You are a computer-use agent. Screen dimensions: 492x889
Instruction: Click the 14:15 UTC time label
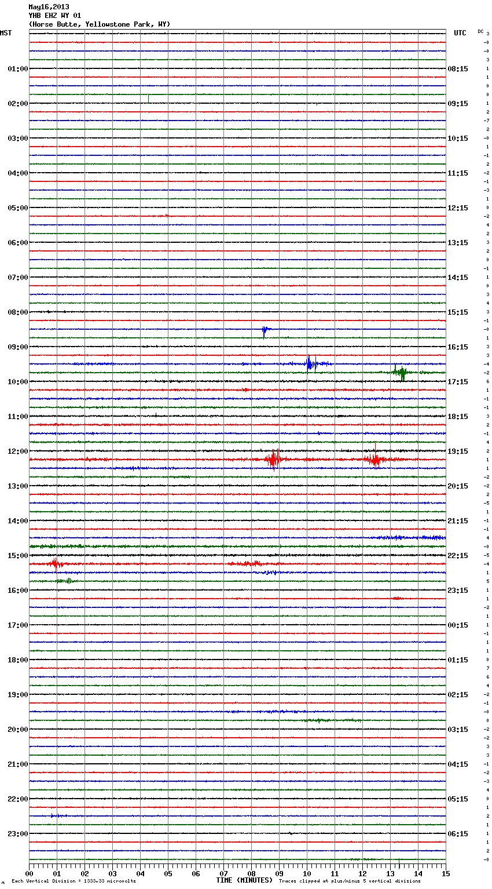click(x=458, y=278)
